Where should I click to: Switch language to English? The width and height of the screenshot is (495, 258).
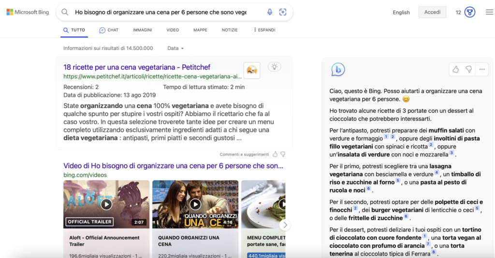401,12
